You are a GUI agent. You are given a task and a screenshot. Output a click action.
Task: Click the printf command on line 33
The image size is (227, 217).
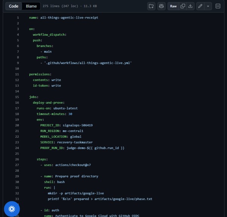click(100, 199)
